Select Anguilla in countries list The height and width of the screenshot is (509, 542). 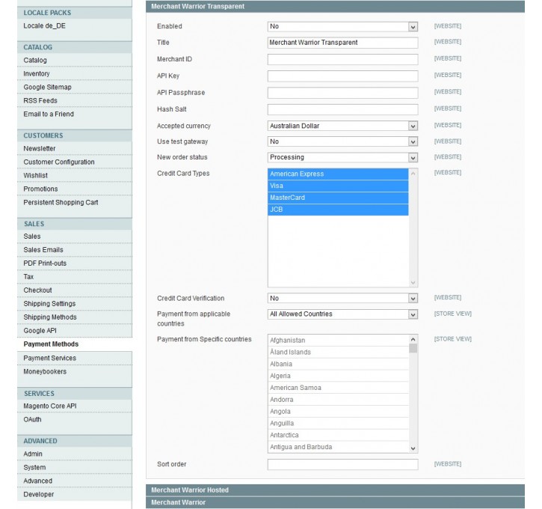338,423
